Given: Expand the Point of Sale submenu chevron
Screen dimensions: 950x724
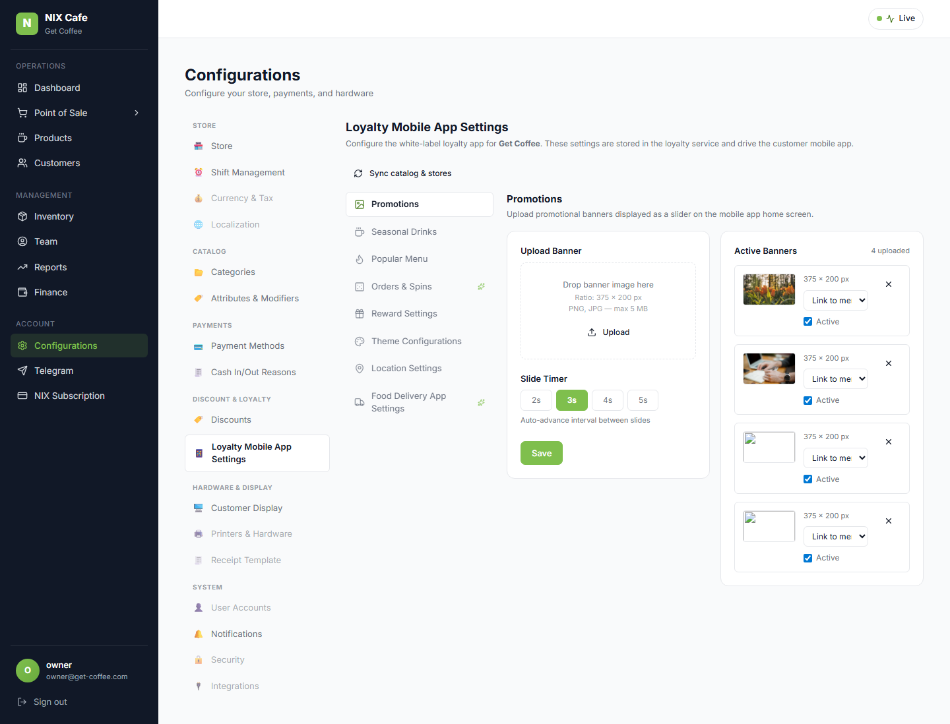Looking at the screenshot, I should pyautogui.click(x=137, y=113).
